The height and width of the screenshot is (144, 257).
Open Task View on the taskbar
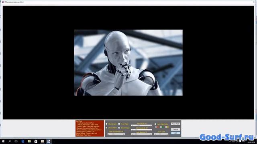pyautogui.click(x=16, y=141)
